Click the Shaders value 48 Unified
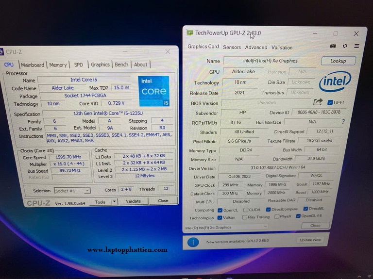This screenshot has height=279, width=373. pos(244,131)
